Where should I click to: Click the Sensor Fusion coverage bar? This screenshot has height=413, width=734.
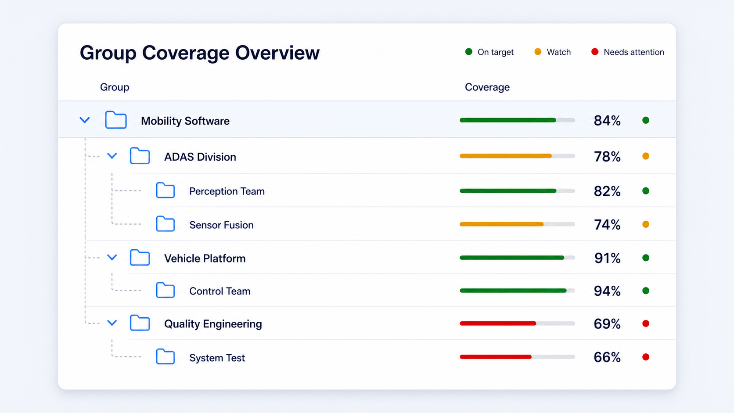coord(517,224)
